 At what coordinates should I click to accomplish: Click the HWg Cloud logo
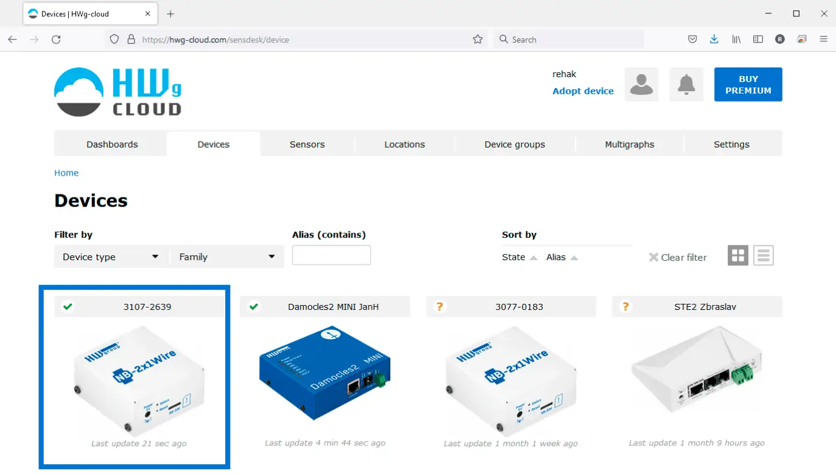point(117,92)
